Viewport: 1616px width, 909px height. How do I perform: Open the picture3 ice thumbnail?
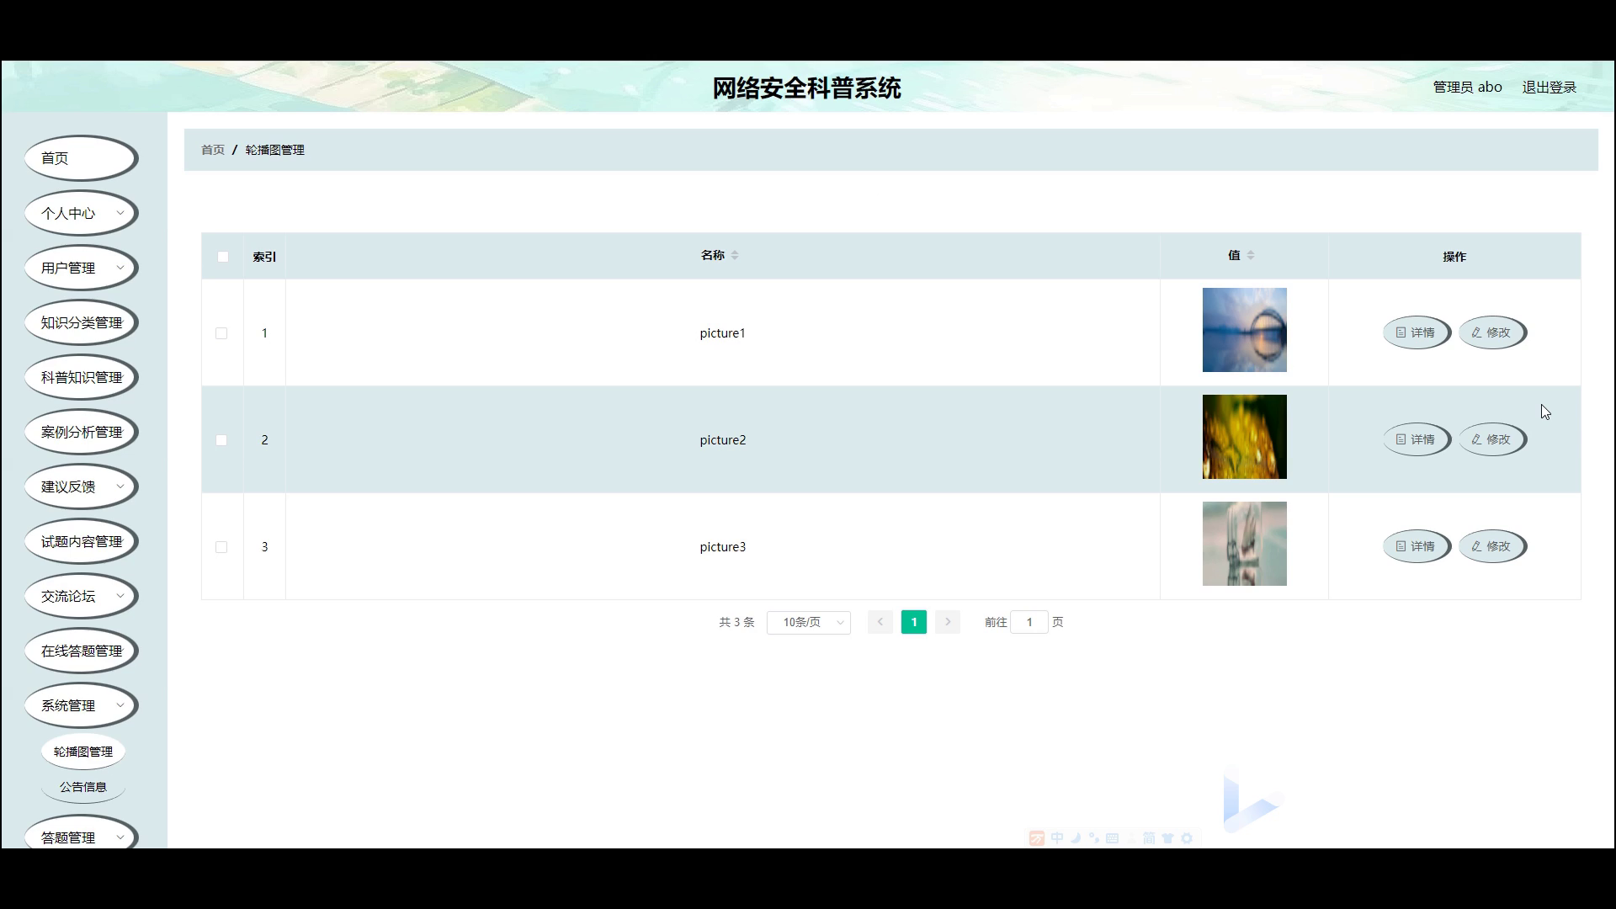coord(1244,544)
